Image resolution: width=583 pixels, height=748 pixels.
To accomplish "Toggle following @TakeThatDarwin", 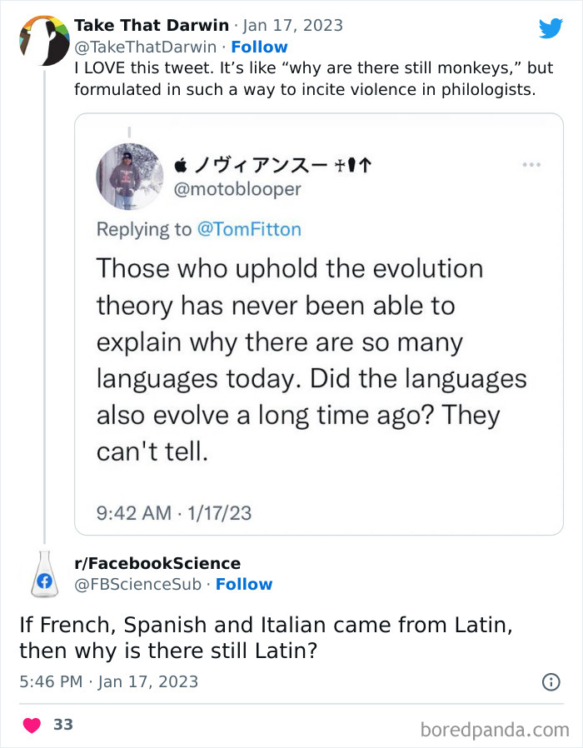I will coord(260,46).
